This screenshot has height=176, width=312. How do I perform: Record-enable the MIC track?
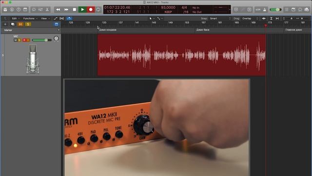click(x=24, y=40)
